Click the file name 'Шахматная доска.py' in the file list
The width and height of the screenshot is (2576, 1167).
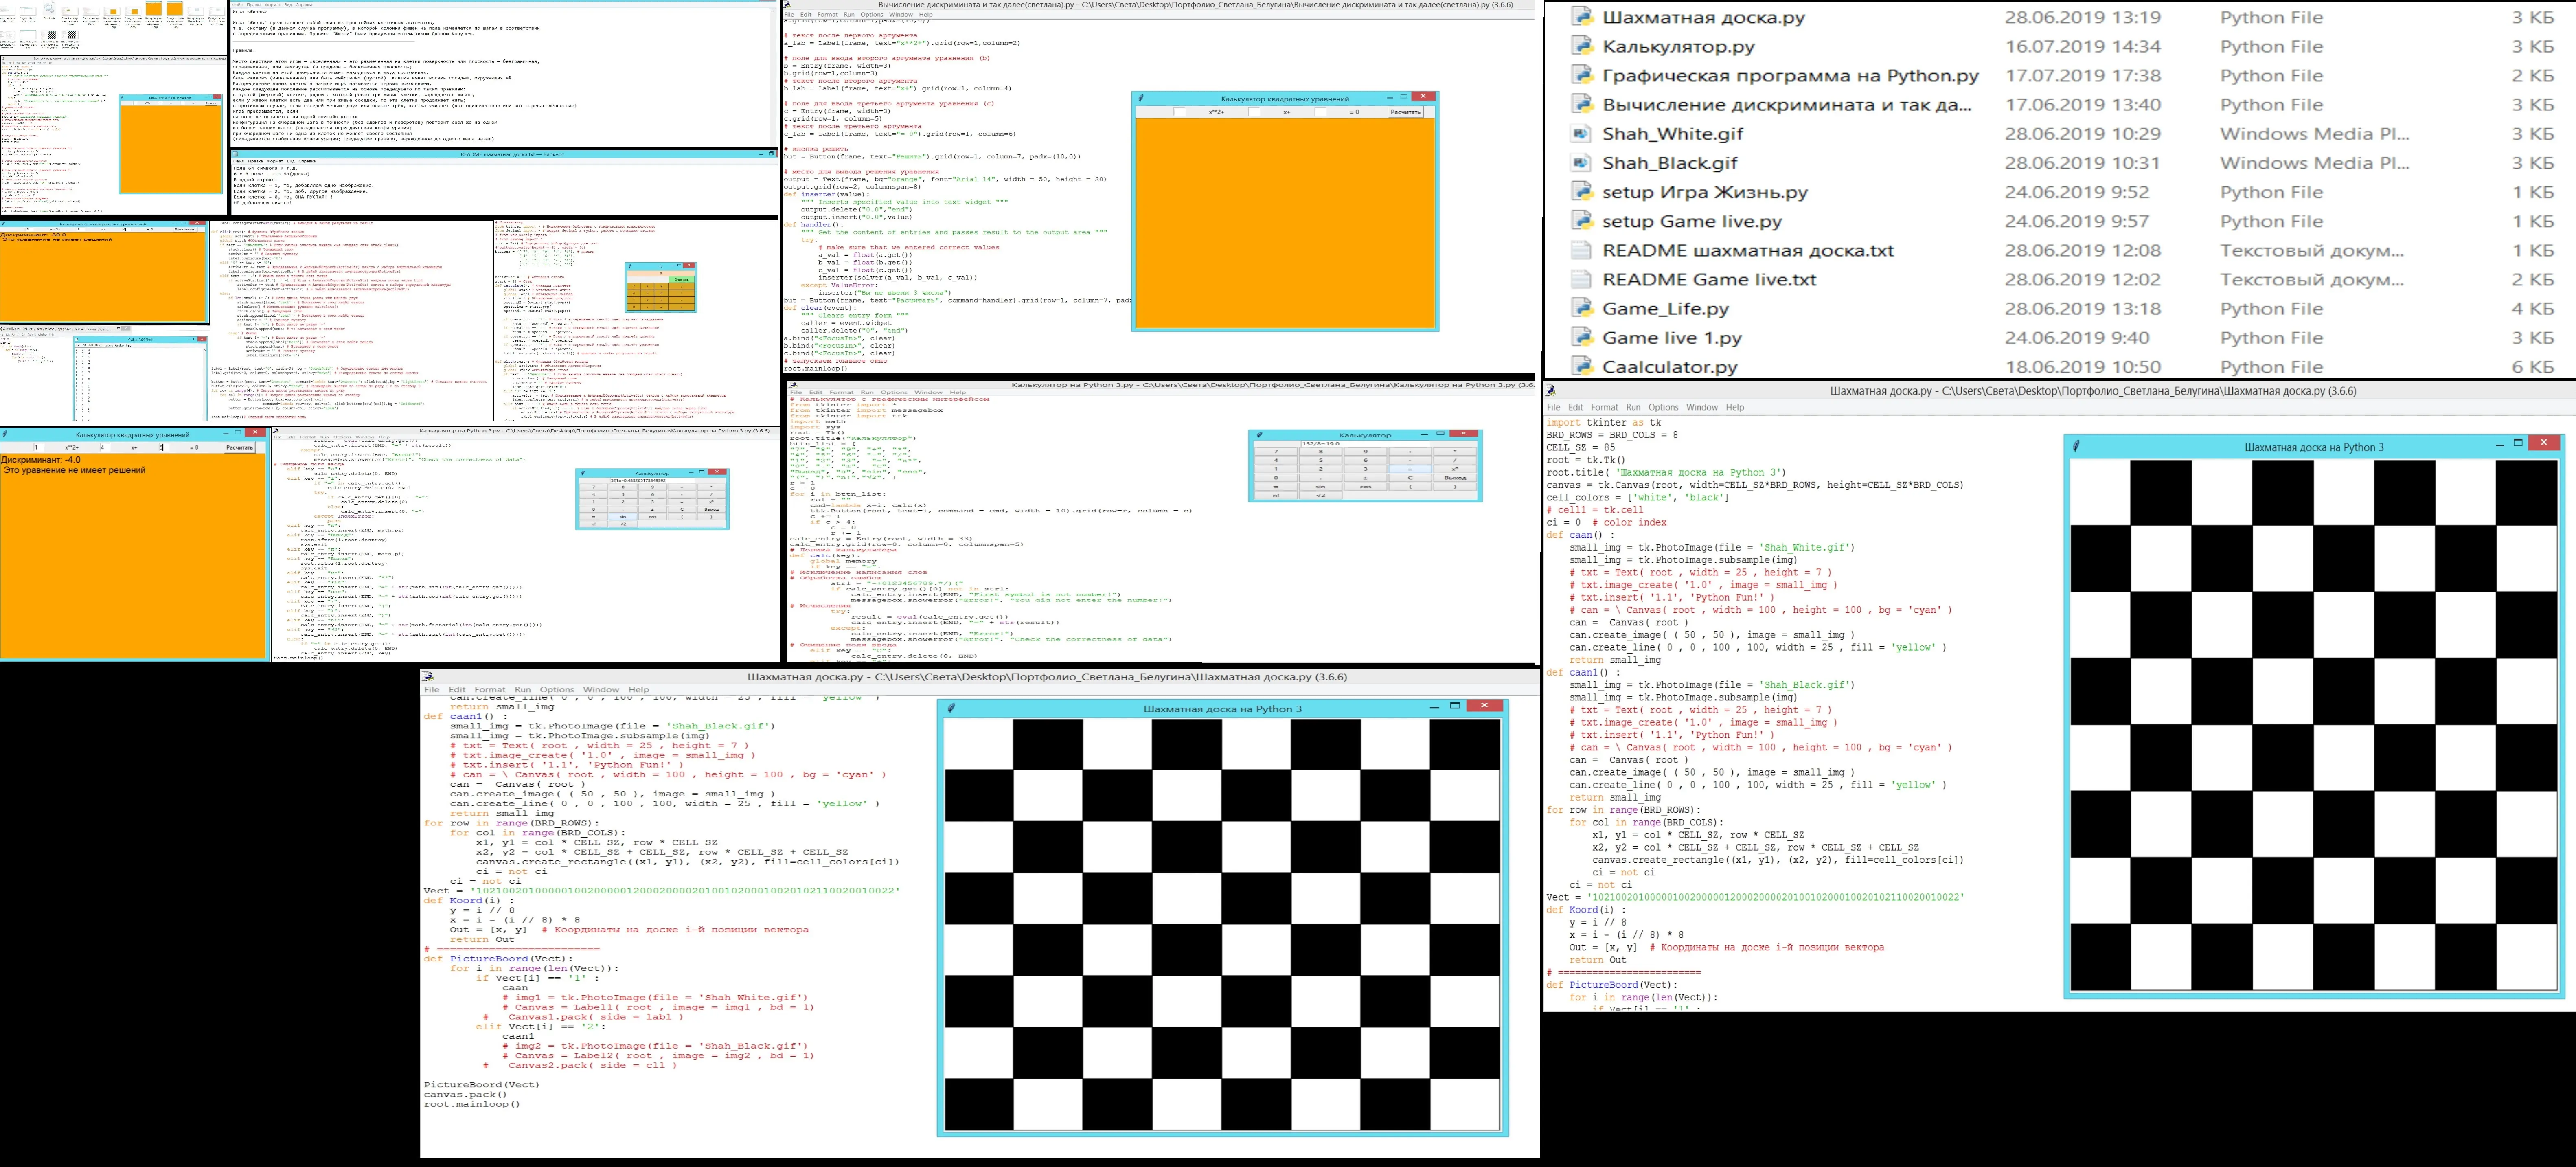tap(1704, 17)
